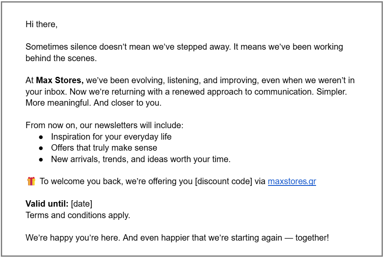This screenshot has width=385, height=258.
Task: Click "From now on, our newsletters will include:"
Action: click(104, 125)
